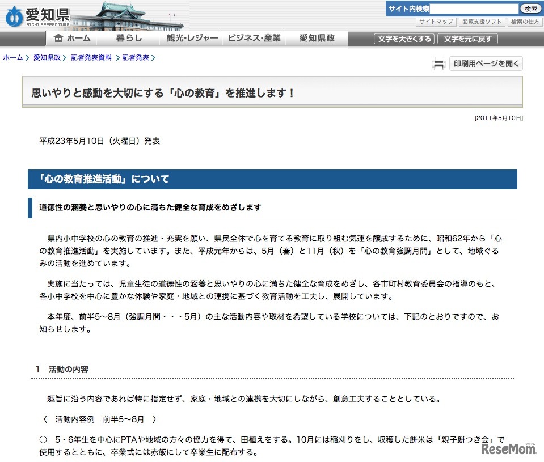This screenshot has width=544, height=462.
Task: Click the ResеMom watermark logo
Action: (x=509, y=450)
